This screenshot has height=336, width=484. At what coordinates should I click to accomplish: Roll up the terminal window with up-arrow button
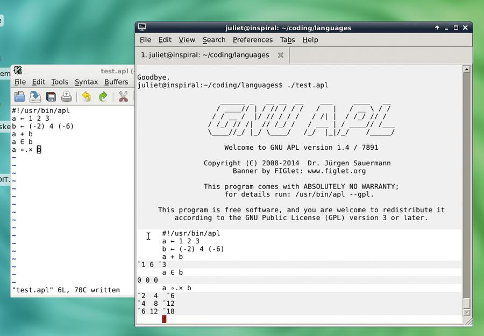pyautogui.click(x=437, y=27)
